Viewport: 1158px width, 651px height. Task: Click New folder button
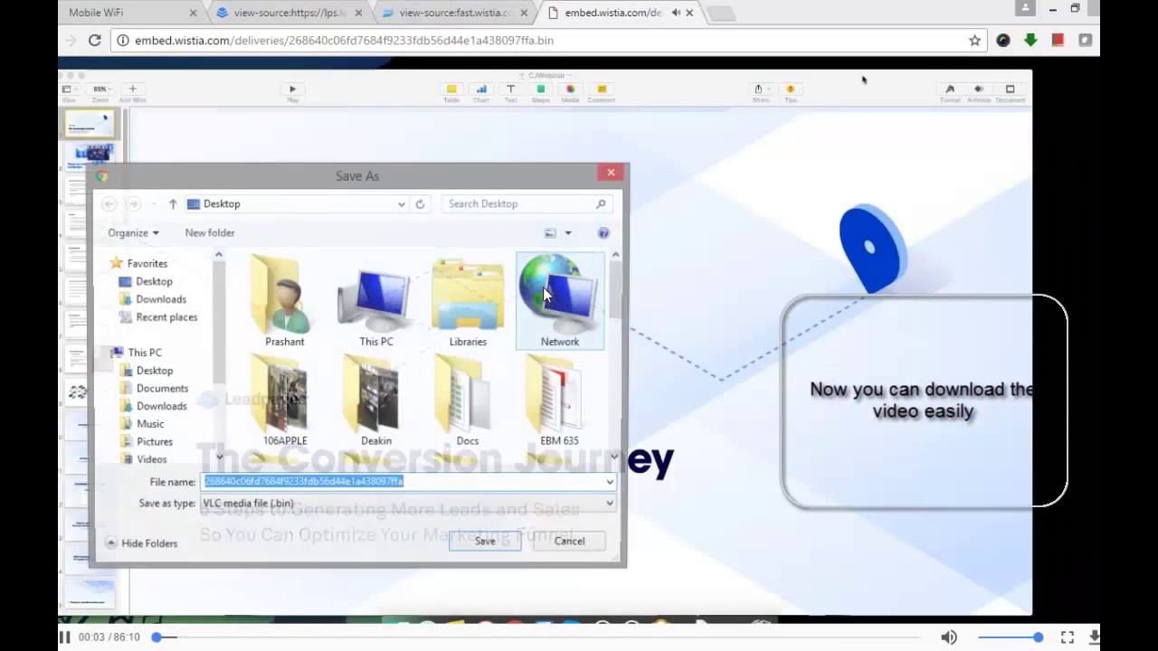pyautogui.click(x=210, y=232)
